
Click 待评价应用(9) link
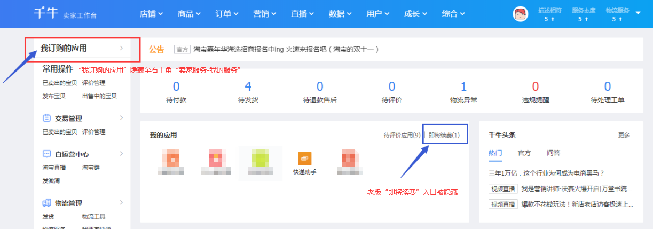tap(402, 135)
